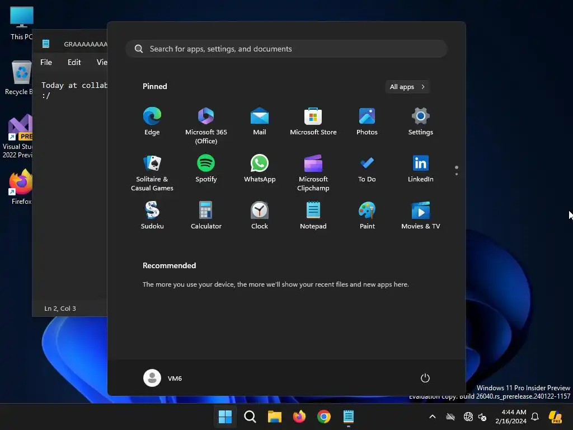573x430 pixels.
Task: Launch Spotify
Action: point(206,169)
